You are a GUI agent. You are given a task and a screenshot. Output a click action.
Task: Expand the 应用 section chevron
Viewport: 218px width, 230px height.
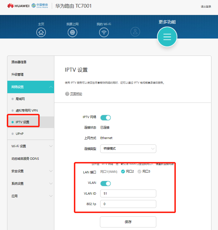tap(51, 196)
